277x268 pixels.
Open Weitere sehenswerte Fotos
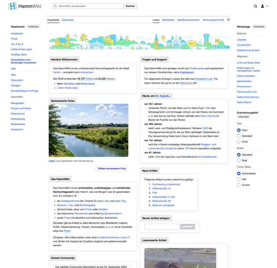112,169
